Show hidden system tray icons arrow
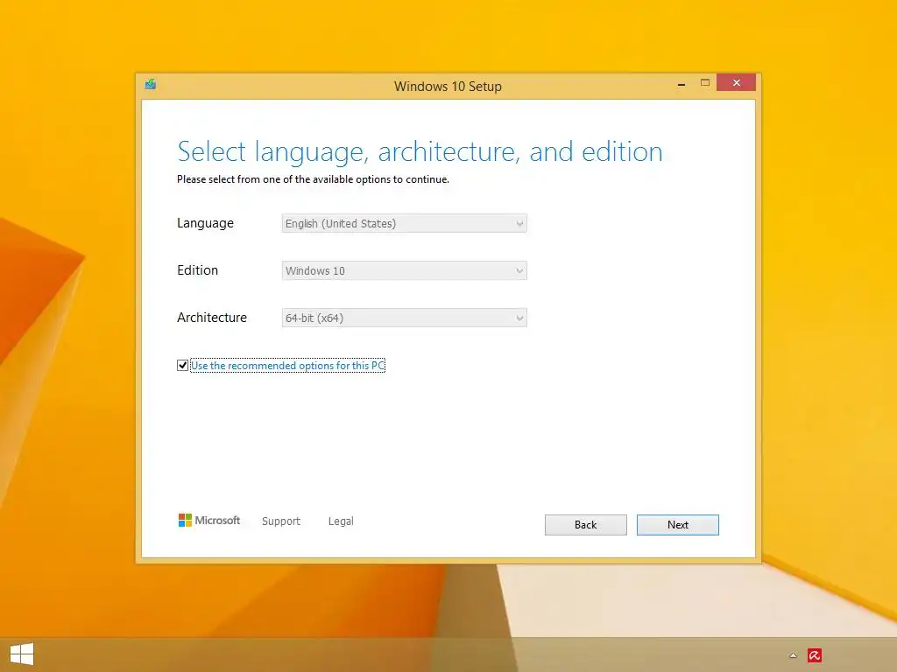The height and width of the screenshot is (672, 897). point(793,655)
